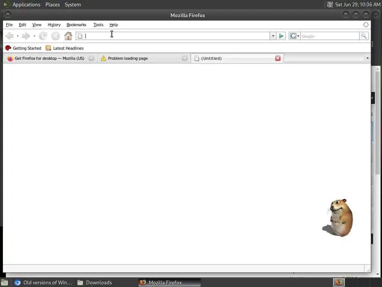Click the background window's vertical scrollbar thumb

pos(378,123)
